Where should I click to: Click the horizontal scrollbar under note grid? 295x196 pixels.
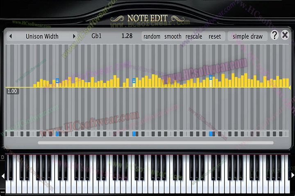click(156, 143)
